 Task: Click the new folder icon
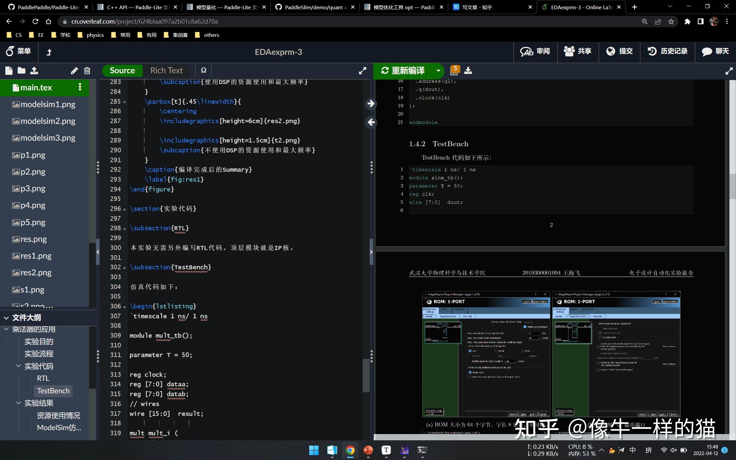point(21,71)
